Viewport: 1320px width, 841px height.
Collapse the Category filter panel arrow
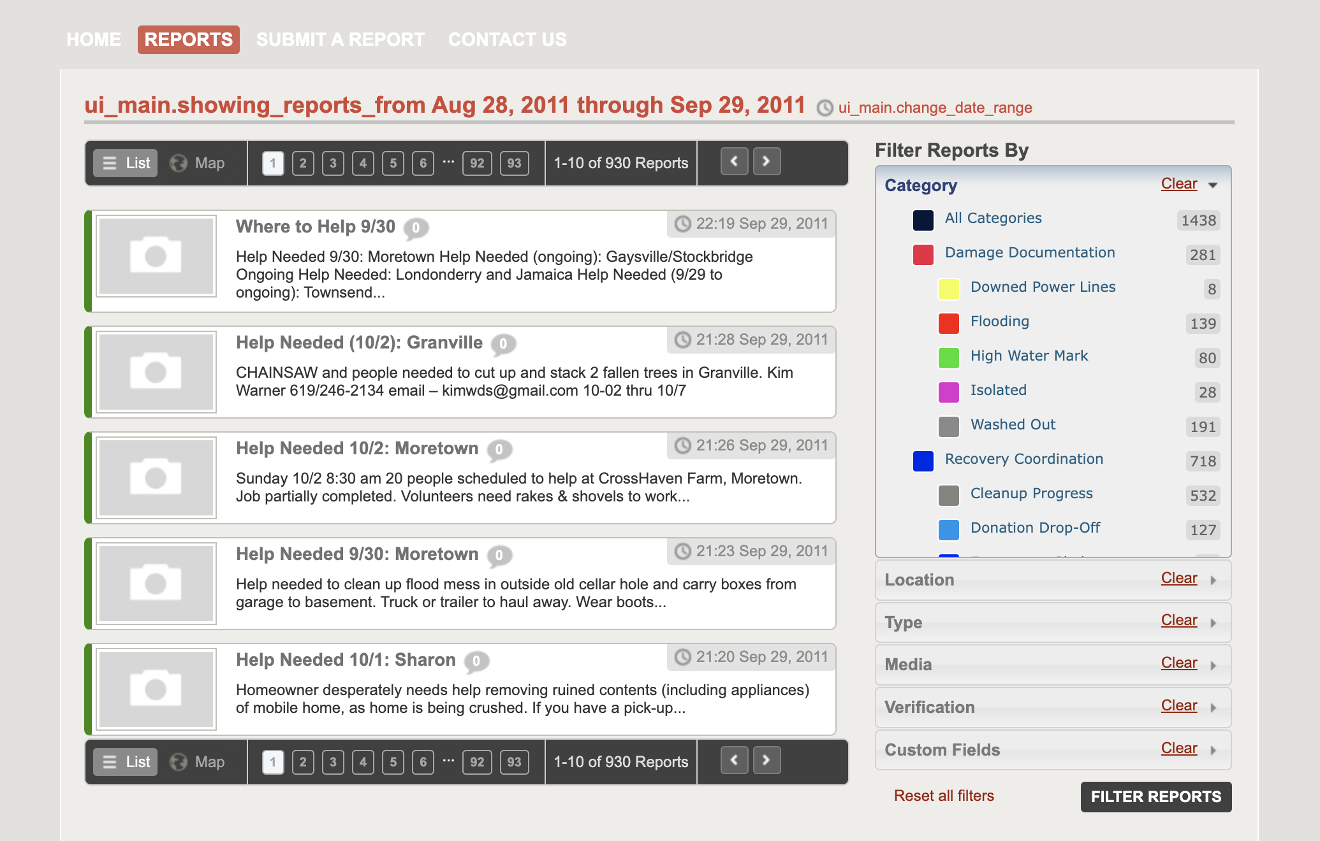(1213, 185)
